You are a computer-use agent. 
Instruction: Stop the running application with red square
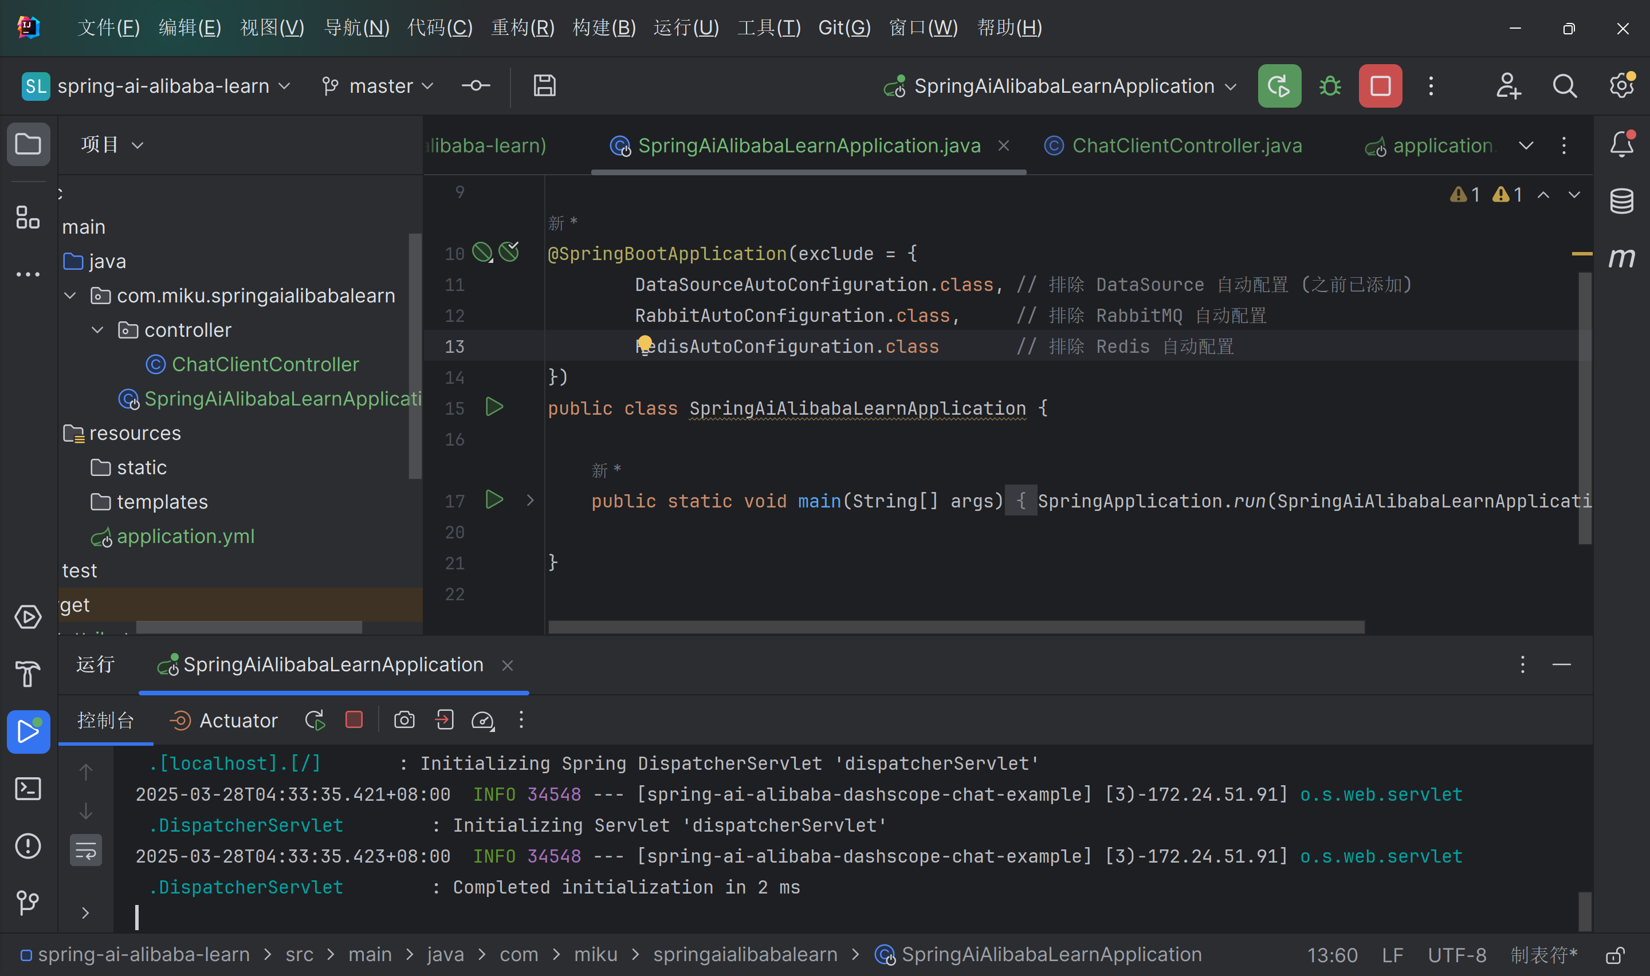pos(1379,85)
